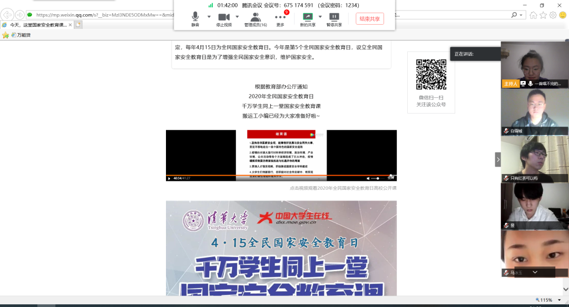The height and width of the screenshot is (307, 569).
Task: Expand the video options arrow
Action: point(238,17)
